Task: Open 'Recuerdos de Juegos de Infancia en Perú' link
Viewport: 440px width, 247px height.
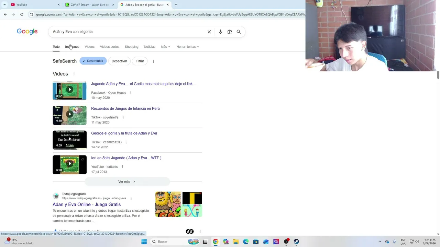Action: coord(125,108)
